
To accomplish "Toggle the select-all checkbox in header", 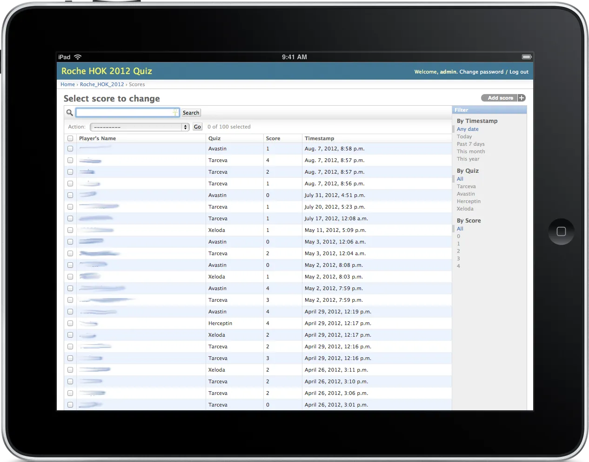I will [70, 138].
